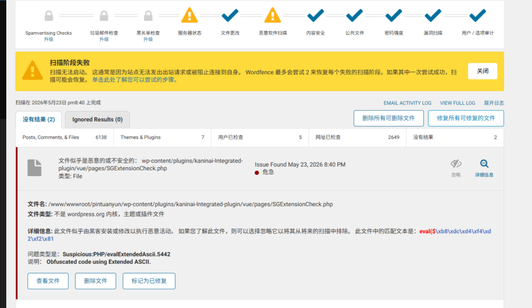
Task: Click the 文件名 full path line
Action: tap(180, 205)
